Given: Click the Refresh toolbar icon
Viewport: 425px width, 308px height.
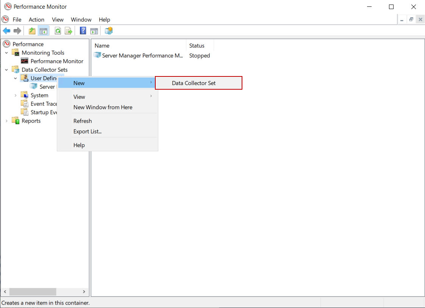Looking at the screenshot, I should coord(58,31).
